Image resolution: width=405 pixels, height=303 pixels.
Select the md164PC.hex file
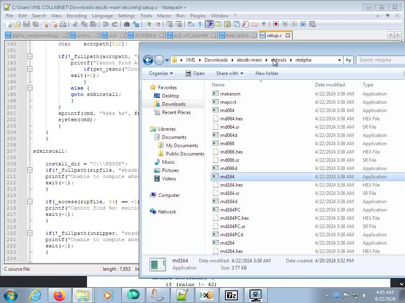click(x=235, y=218)
